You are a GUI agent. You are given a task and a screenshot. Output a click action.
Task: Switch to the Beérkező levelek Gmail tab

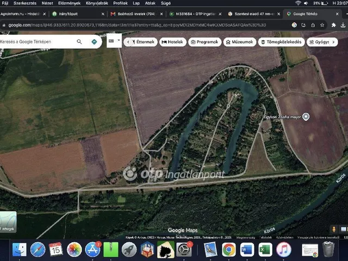136,14
